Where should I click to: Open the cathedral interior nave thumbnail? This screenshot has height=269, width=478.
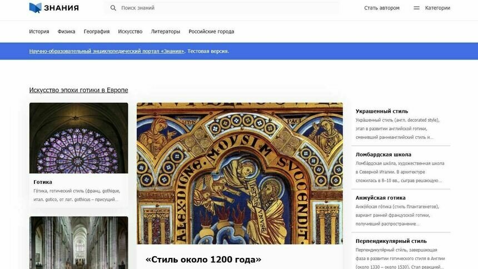click(x=79, y=243)
